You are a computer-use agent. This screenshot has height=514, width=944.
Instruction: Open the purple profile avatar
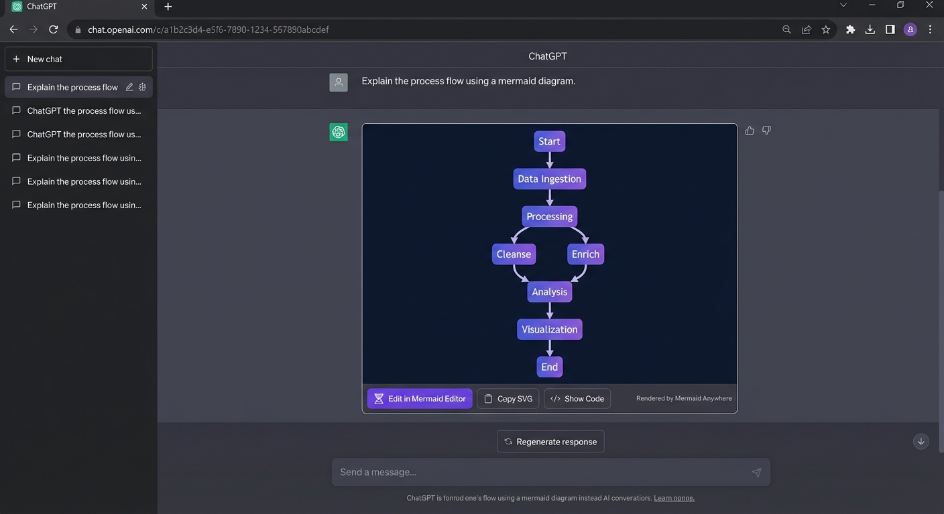point(910,29)
